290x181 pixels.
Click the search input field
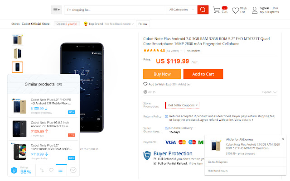coord(113,10)
